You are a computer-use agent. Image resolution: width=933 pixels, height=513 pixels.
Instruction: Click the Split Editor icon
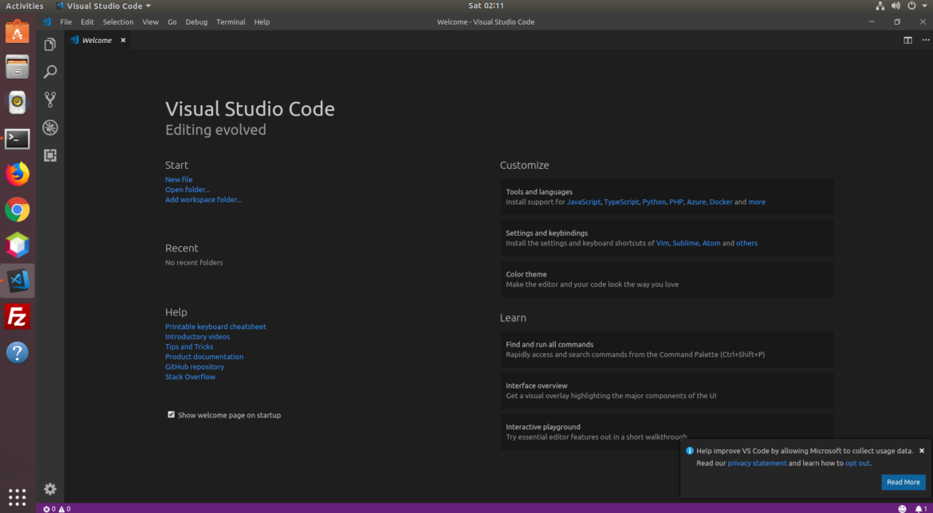tap(907, 40)
